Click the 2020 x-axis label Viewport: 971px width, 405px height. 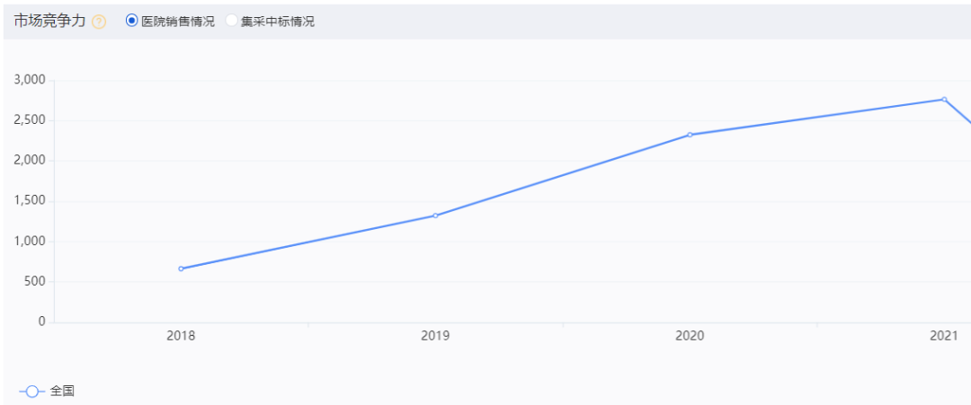(x=690, y=337)
